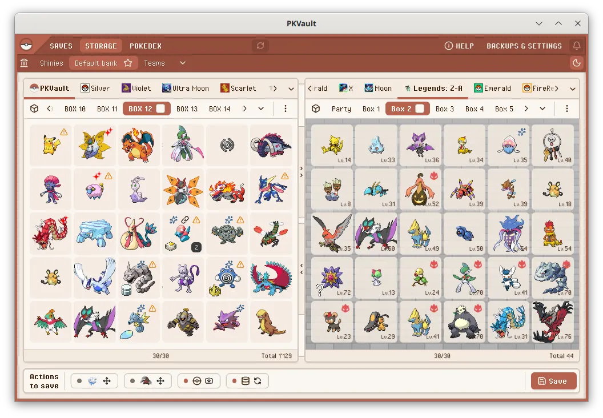
Task: Select the Emerald save tab on right
Action: 493,89
